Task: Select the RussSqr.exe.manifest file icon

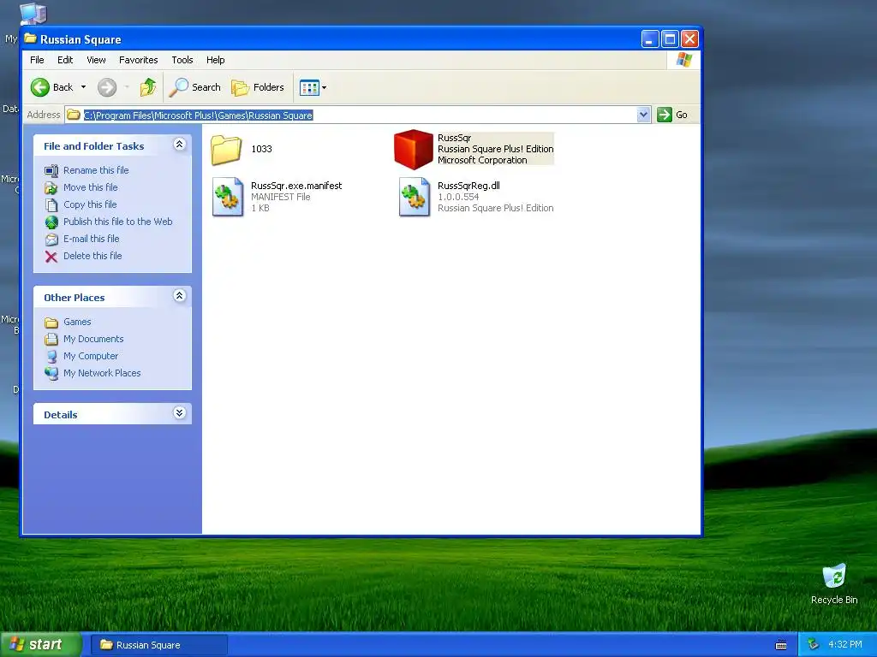Action: (228, 197)
